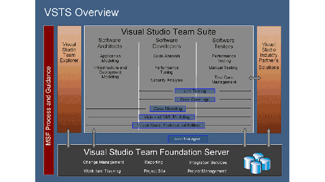325x182 pixels.
Task: Select the Unit Testing box
Action: tap(195, 91)
